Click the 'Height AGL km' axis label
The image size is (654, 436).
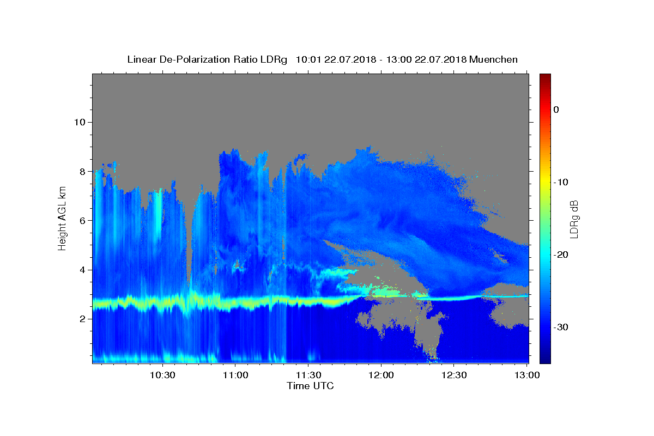[62, 219]
